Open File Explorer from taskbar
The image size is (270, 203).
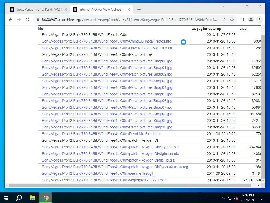[x=32, y=198]
